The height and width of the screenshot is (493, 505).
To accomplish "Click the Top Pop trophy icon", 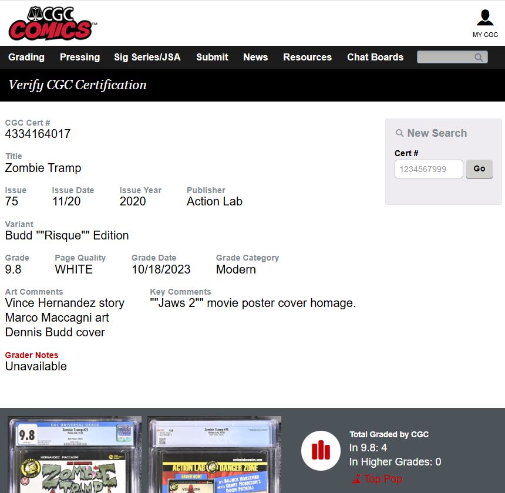I will [x=356, y=479].
